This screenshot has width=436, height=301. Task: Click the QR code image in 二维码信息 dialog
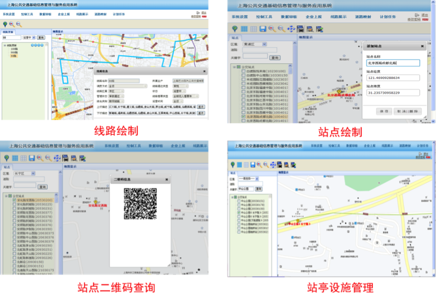click(x=140, y=203)
